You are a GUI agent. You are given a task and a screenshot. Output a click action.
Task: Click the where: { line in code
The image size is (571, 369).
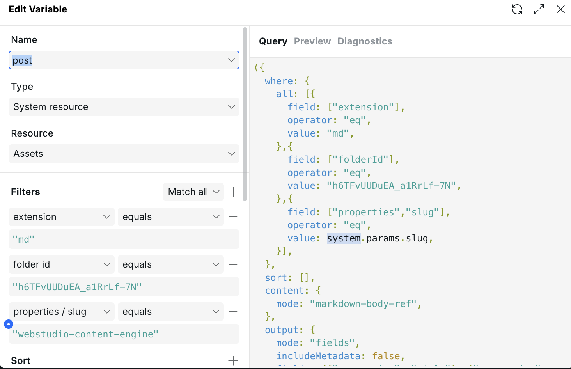tap(287, 81)
